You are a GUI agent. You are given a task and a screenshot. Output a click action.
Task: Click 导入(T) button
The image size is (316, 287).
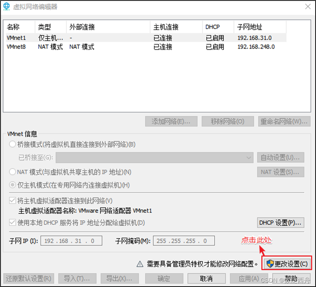point(77,279)
